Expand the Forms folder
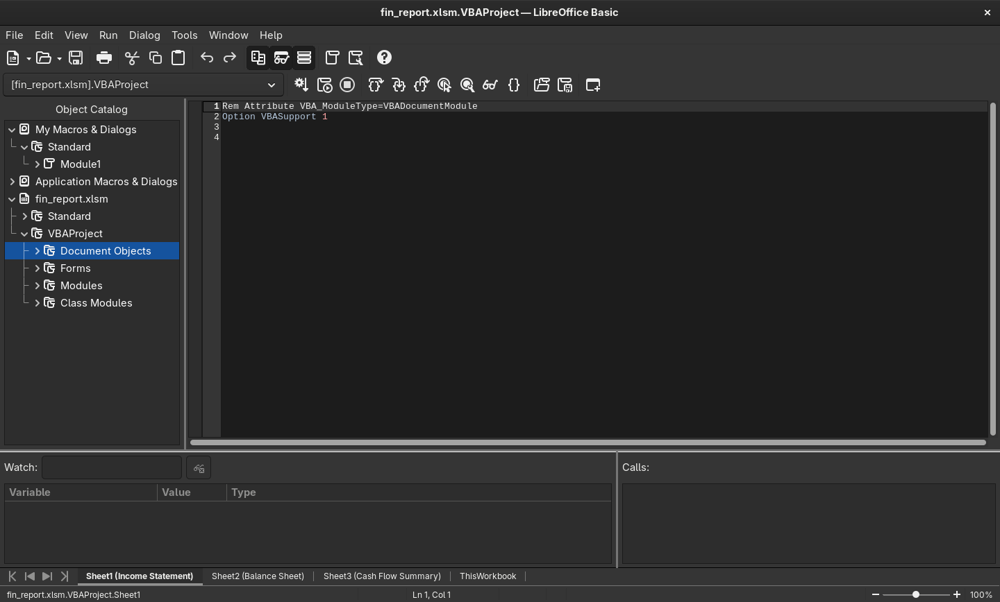Viewport: 1000px width, 602px height. click(x=37, y=268)
